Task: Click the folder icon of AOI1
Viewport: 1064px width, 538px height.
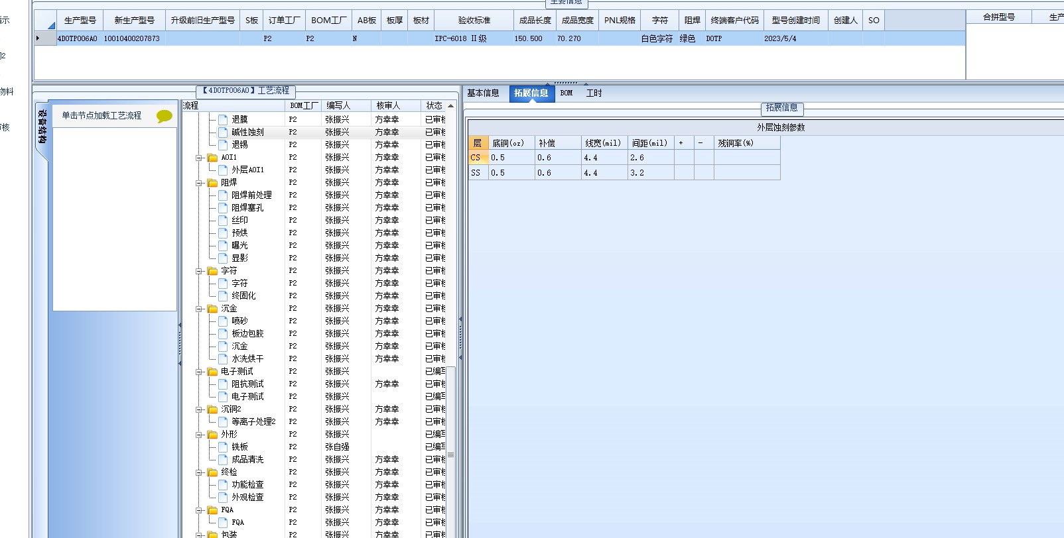Action: tap(212, 157)
